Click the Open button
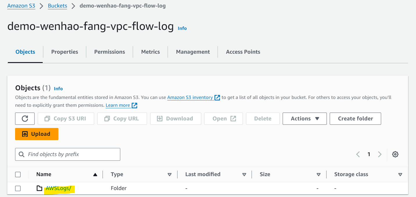Viewport: 416px width, 197px height. (x=223, y=119)
